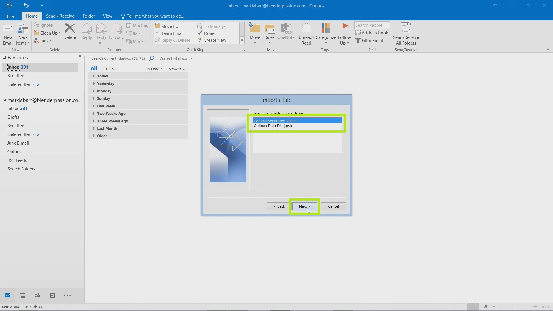The width and height of the screenshot is (553, 311).
Task: Select 'Comma Separated Values' file type
Action: point(298,120)
